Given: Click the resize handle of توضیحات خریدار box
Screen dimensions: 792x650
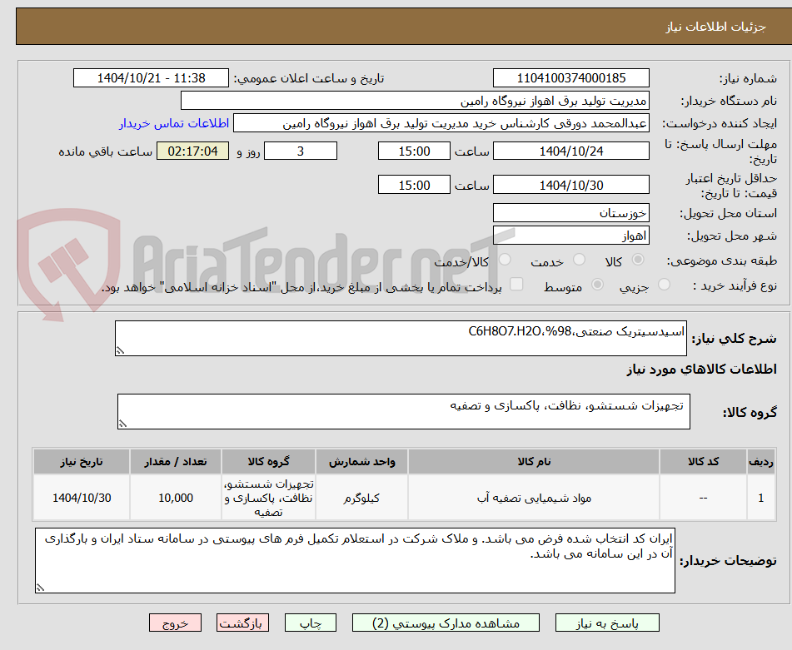Looking at the screenshot, I should [41, 588].
